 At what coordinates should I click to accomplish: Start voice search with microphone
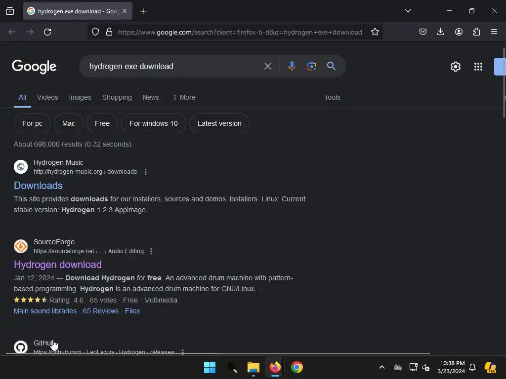tap(292, 67)
